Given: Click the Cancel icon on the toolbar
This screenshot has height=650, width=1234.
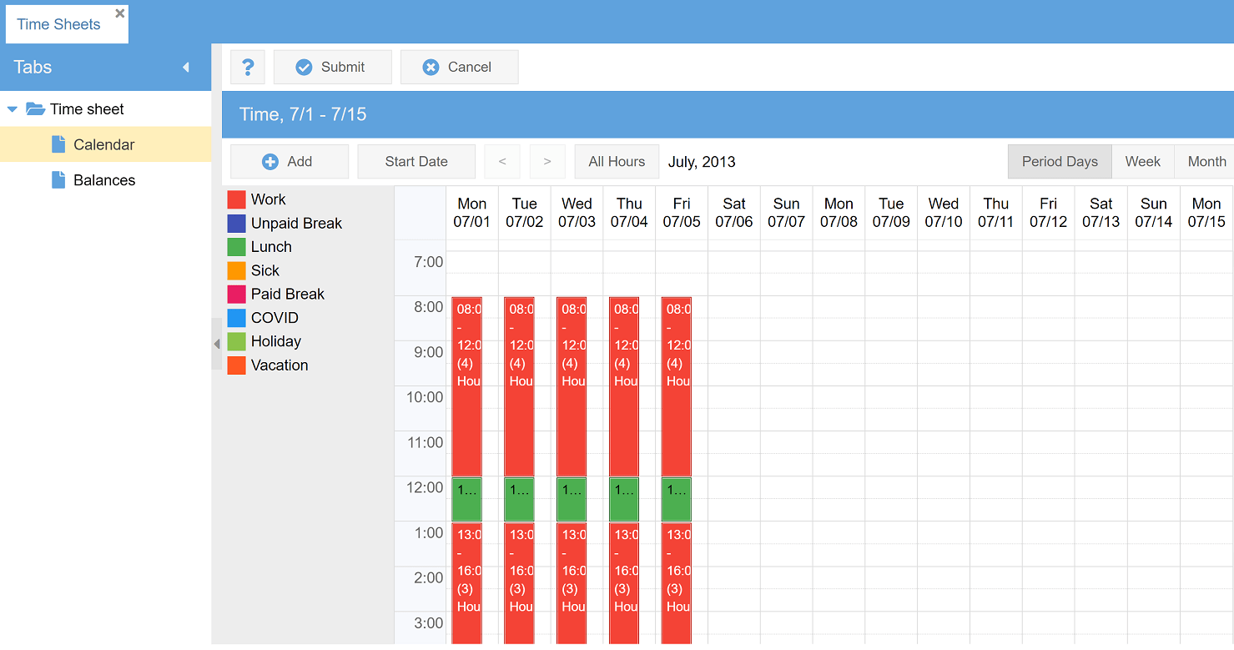Looking at the screenshot, I should pos(431,67).
